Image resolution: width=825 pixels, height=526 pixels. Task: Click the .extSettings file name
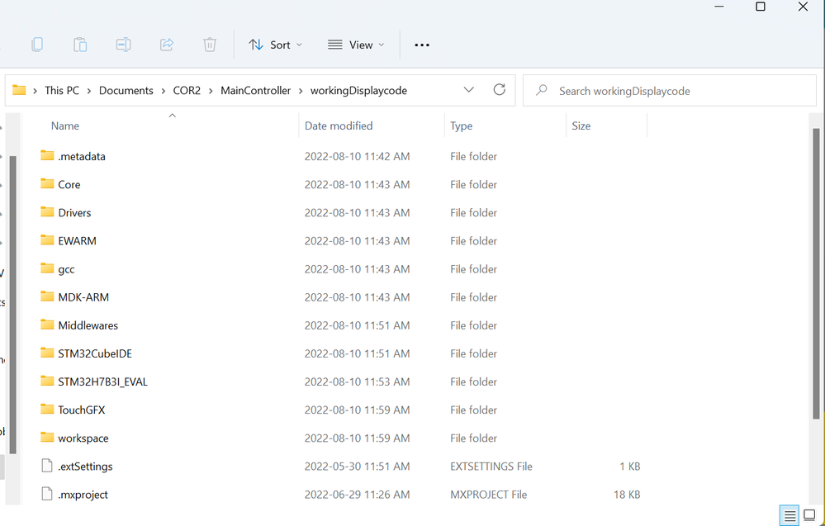pos(85,467)
